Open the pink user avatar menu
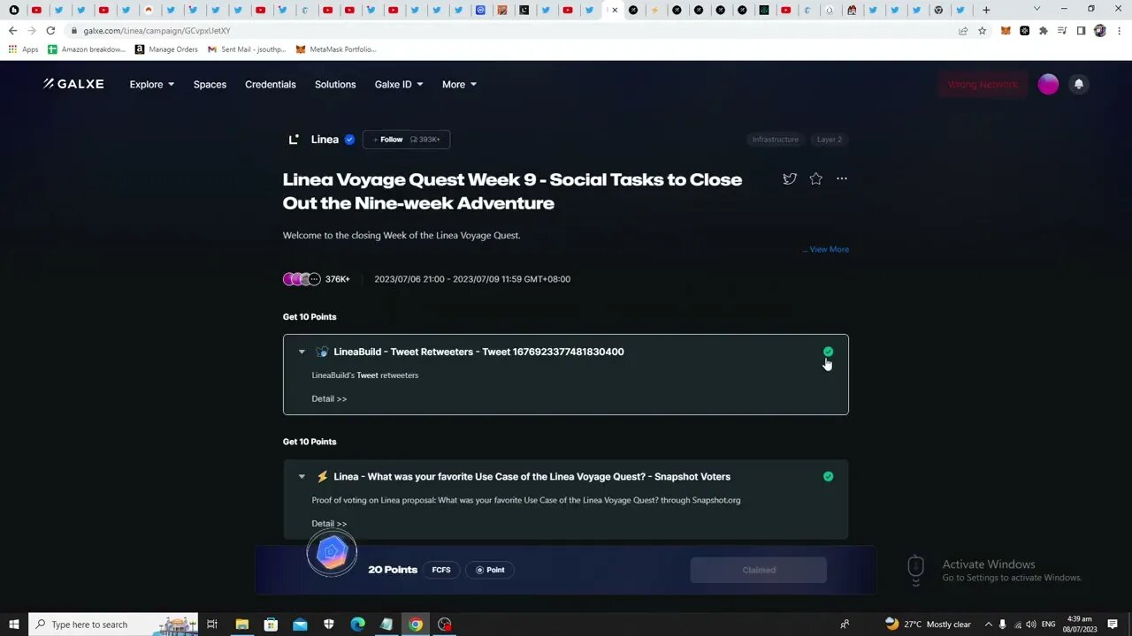Image resolution: width=1132 pixels, height=636 pixels. point(1048,84)
